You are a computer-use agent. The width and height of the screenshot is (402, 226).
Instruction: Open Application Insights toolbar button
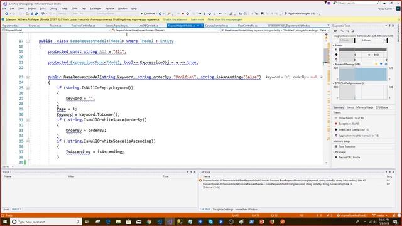coord(301,14)
